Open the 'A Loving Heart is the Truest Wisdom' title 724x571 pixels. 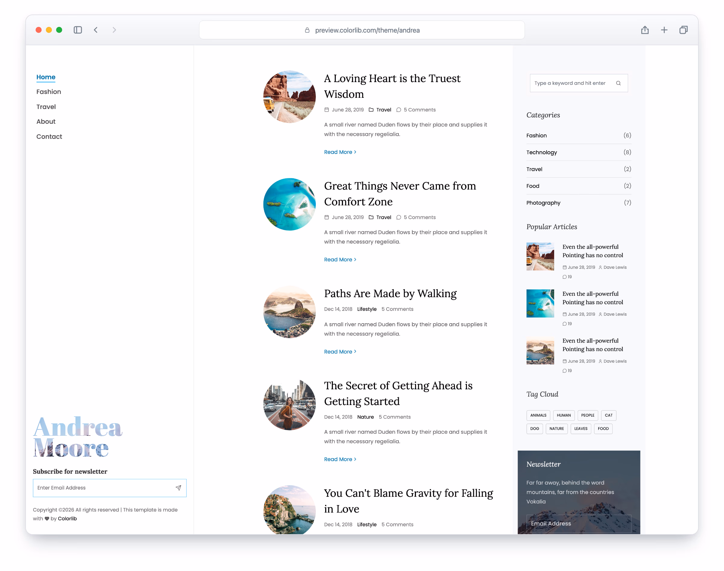(x=392, y=86)
